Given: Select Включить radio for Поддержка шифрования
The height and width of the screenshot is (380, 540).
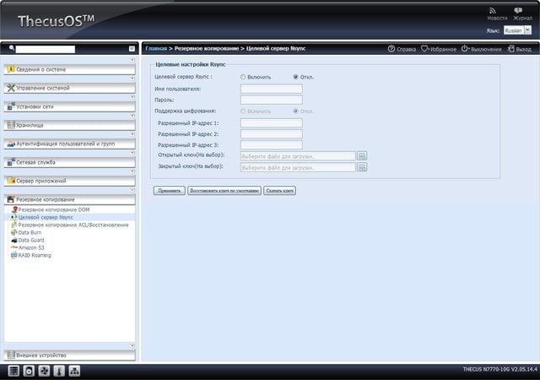Looking at the screenshot, I should coord(243,111).
